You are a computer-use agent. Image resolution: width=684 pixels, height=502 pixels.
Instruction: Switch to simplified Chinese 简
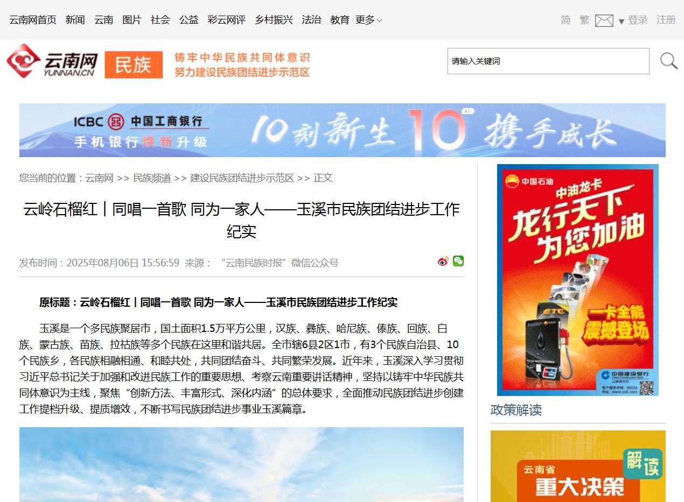(x=566, y=20)
